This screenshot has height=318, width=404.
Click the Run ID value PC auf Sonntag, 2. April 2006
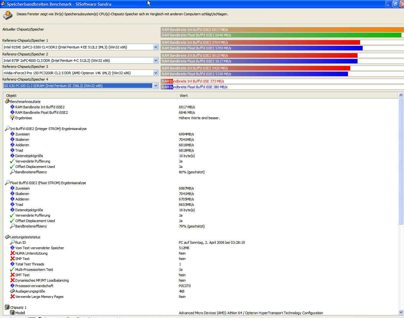pyautogui.click(x=212, y=242)
